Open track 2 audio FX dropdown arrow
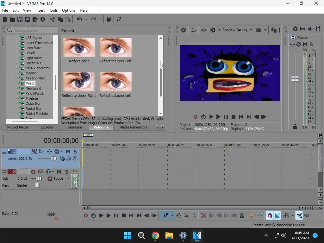The height and width of the screenshot is (243, 324). (x=53, y=172)
